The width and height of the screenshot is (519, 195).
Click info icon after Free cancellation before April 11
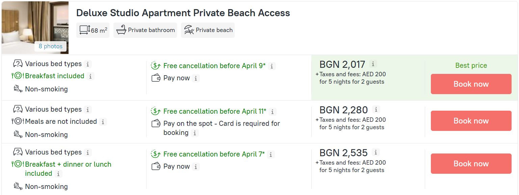[273, 112]
